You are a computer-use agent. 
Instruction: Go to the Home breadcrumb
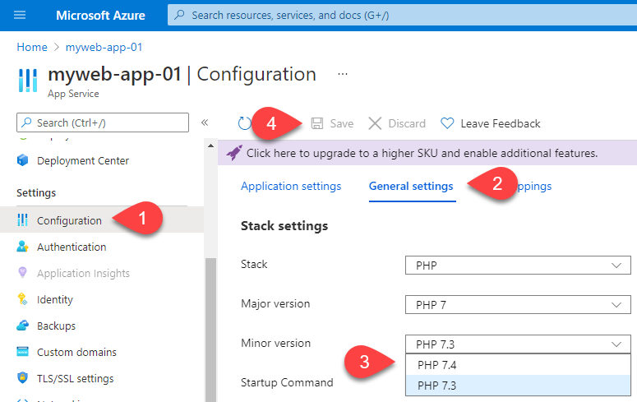pyautogui.click(x=32, y=47)
